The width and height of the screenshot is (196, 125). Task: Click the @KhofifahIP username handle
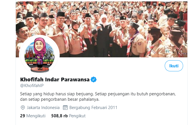point(32,86)
